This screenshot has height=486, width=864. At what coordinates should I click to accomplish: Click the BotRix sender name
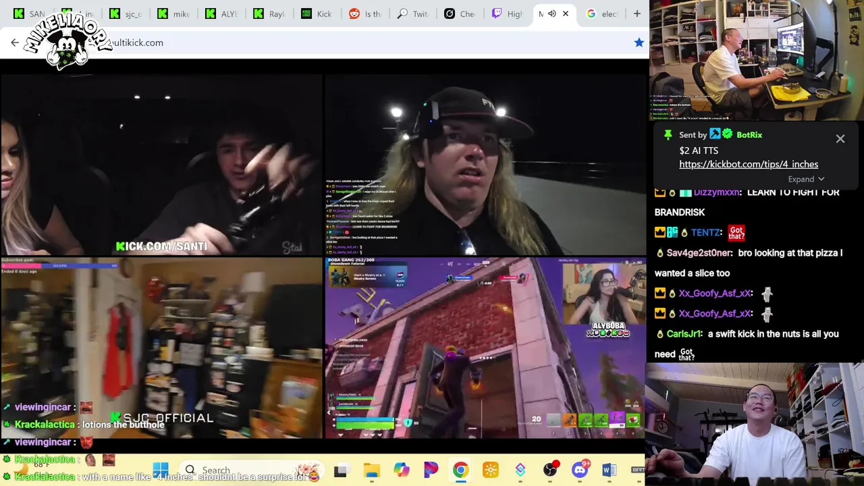click(x=749, y=134)
